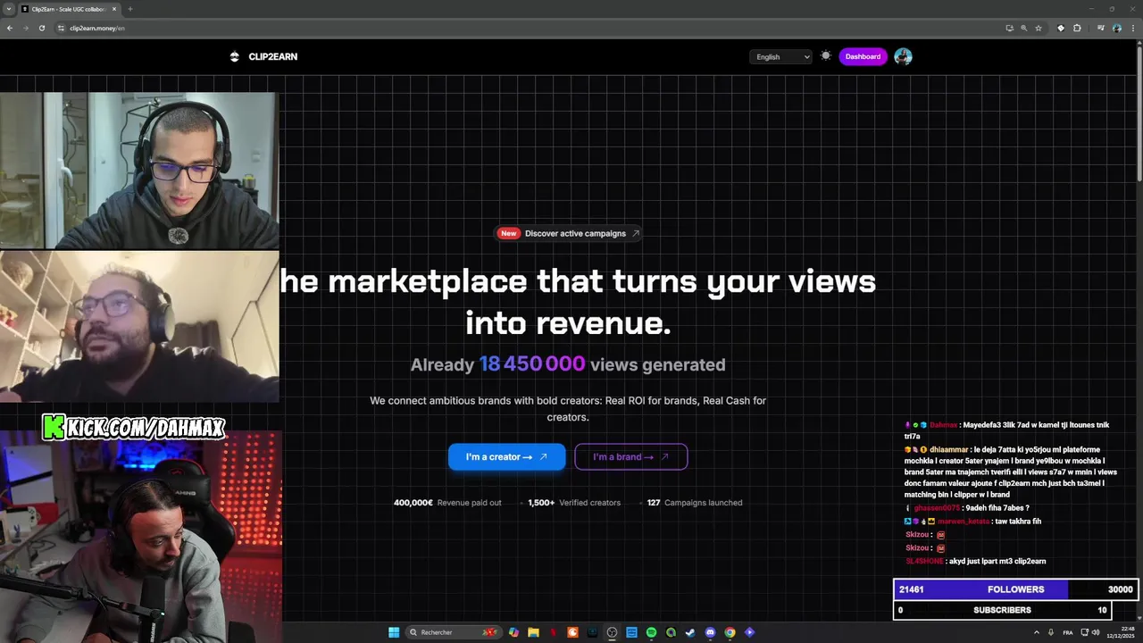This screenshot has width=1143, height=643.
Task: Click the taskbar Rechercher search box
Action: 454,632
